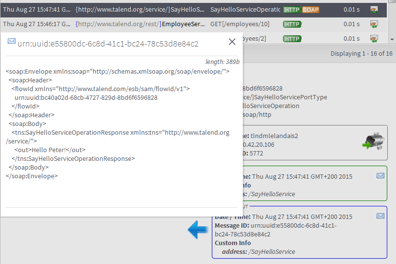
Task: Open message envelope in blue response box
Action: coord(380,216)
